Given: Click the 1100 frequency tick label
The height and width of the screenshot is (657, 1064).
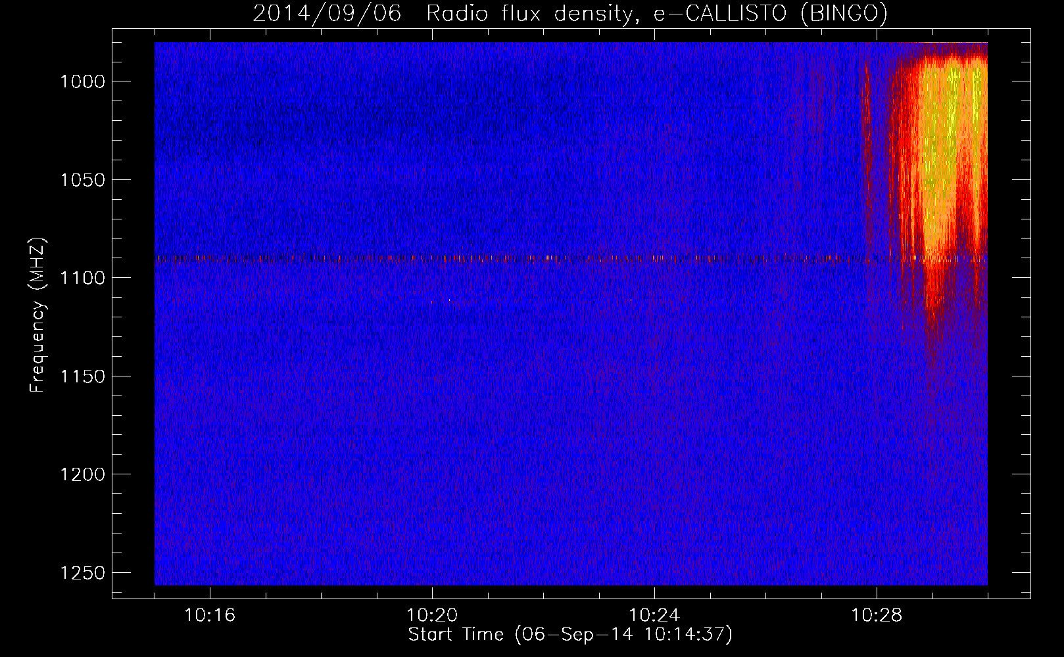Looking at the screenshot, I should point(83,278).
